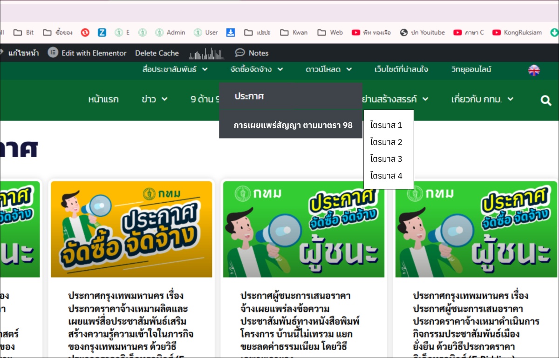Screen dimensions: 559x358
Task: Open the KongRuksiam YouTube bookmark
Action: (x=517, y=33)
